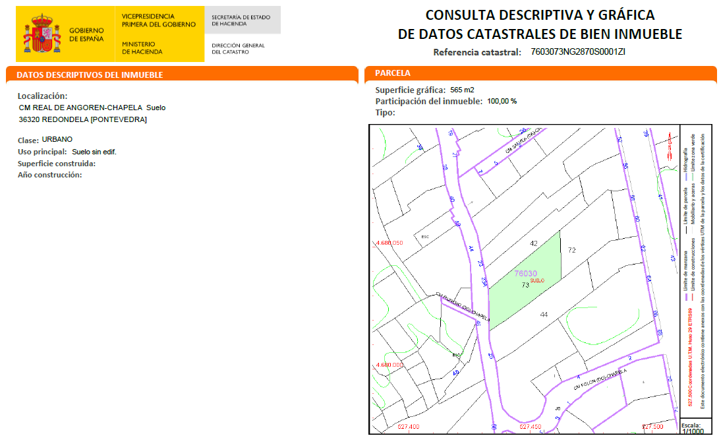This screenshot has width=721, height=440.
Task: Click the Parcela section header
Action: tap(393, 73)
